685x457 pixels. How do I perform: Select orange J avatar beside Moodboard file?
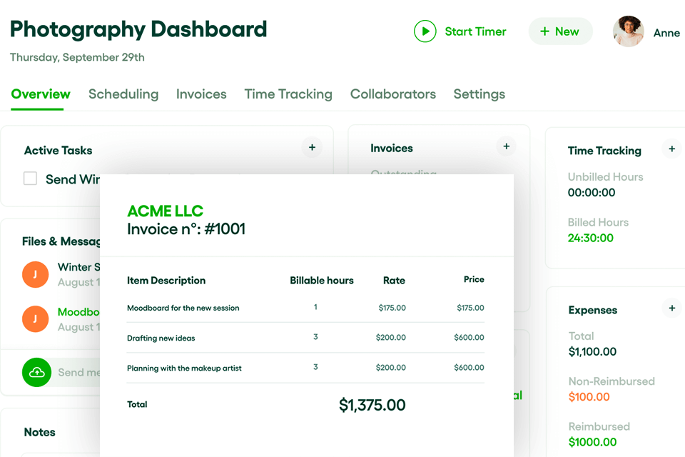click(x=35, y=318)
